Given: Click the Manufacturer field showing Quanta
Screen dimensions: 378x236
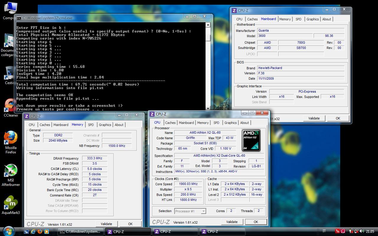Looking at the screenshot, I should click(x=301, y=30).
